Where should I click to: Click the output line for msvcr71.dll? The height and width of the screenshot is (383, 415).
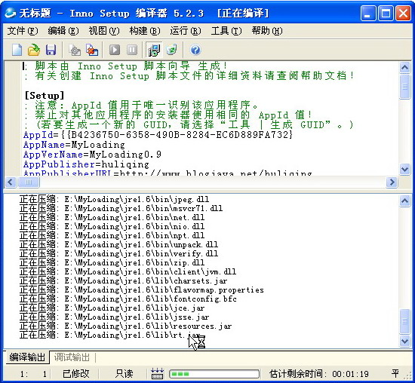click(x=121, y=208)
